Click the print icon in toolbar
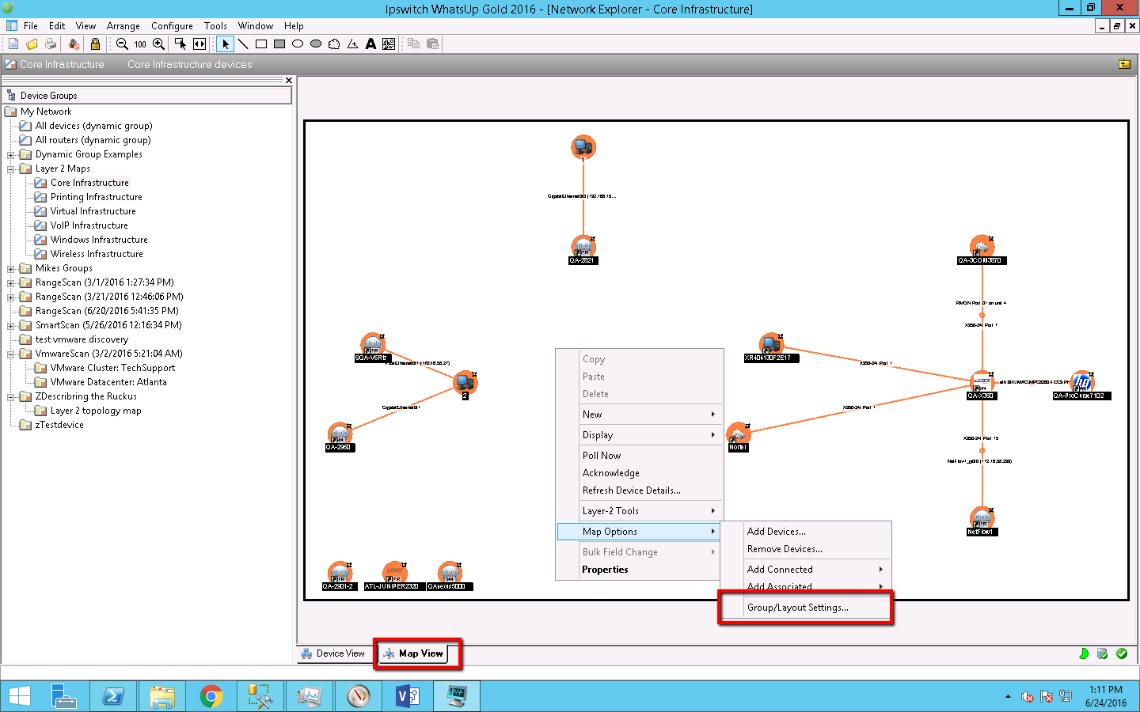This screenshot has height=712, width=1140. pyautogui.click(x=51, y=44)
